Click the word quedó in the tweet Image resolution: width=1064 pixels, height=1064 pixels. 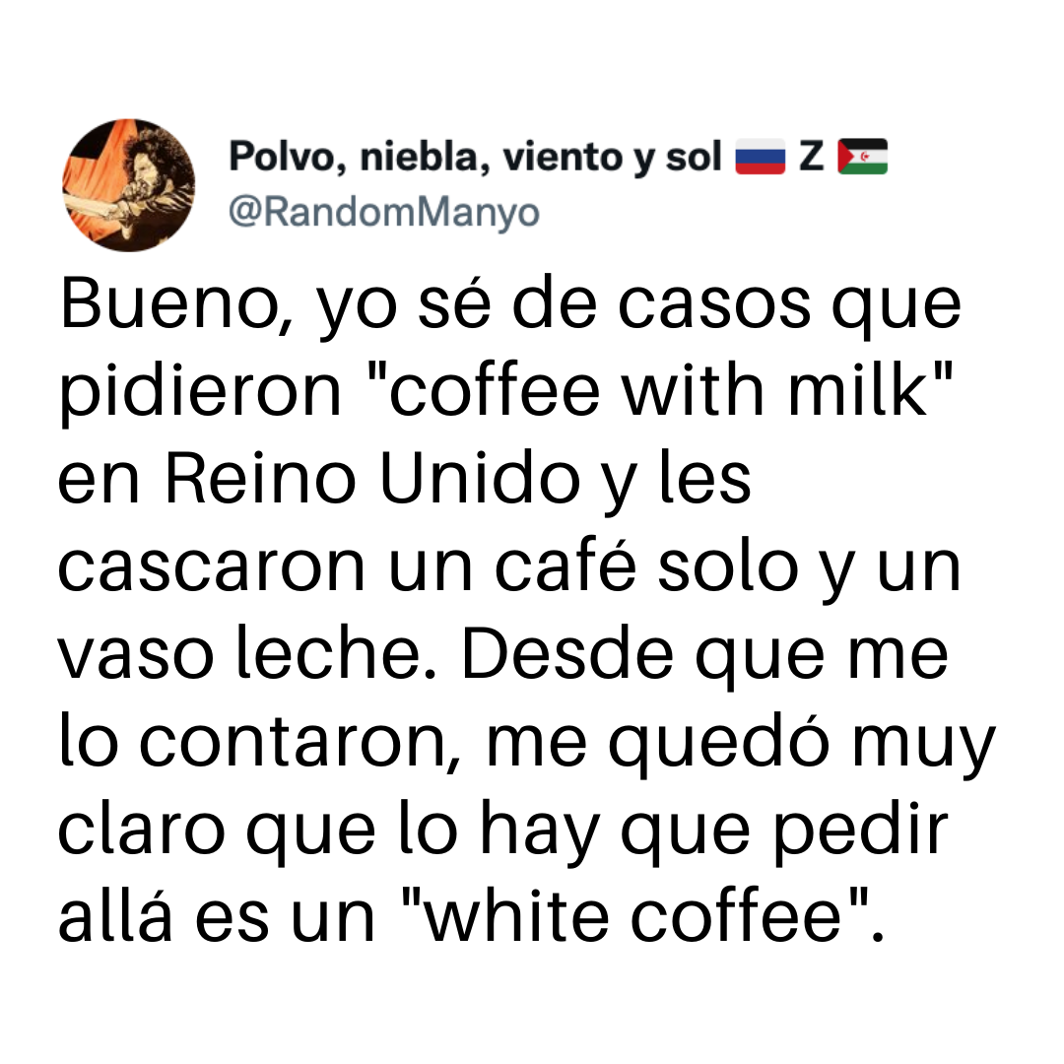coord(718,744)
